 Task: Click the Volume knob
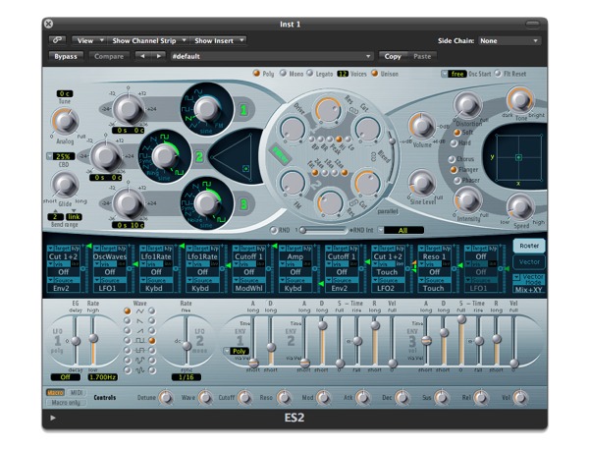point(422,126)
